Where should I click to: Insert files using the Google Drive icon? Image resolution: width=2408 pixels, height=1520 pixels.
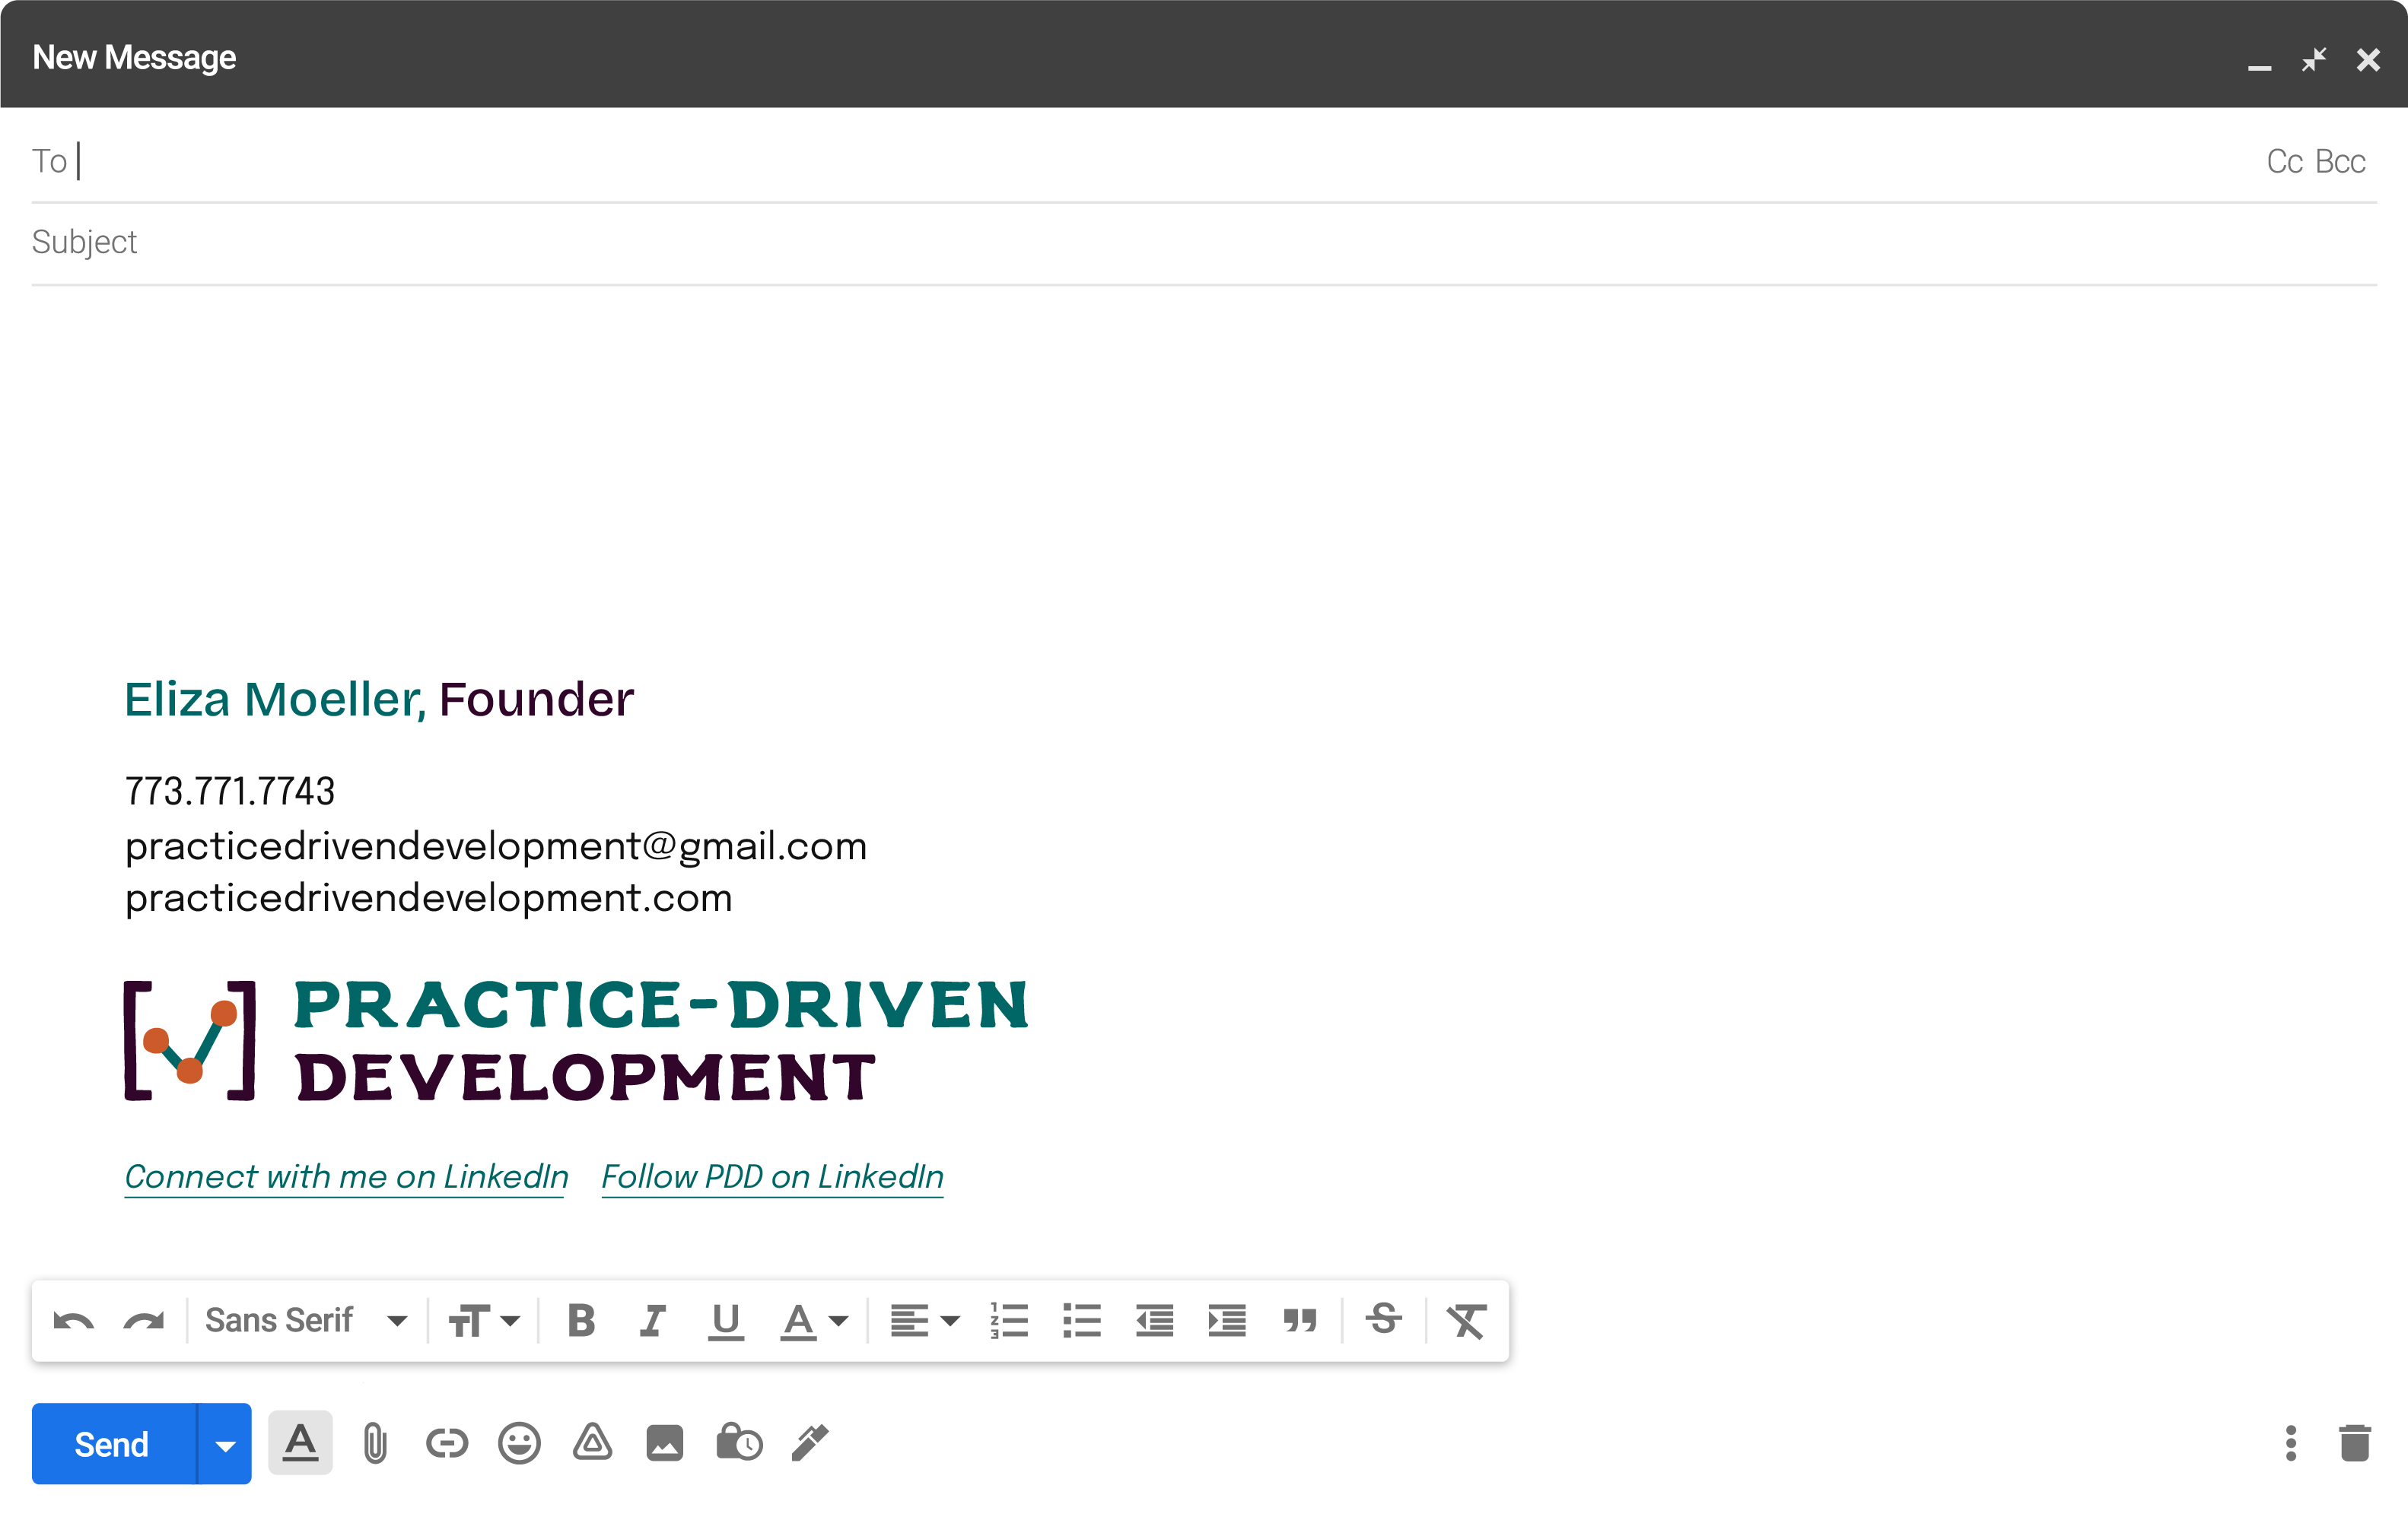pos(592,1443)
